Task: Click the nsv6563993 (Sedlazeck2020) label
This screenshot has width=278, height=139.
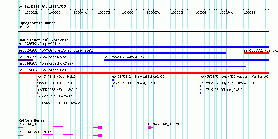Action: [x=43, y=57]
